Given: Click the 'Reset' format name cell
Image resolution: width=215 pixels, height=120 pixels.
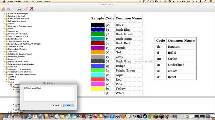Looking at the screenshot, I should tap(181, 77).
